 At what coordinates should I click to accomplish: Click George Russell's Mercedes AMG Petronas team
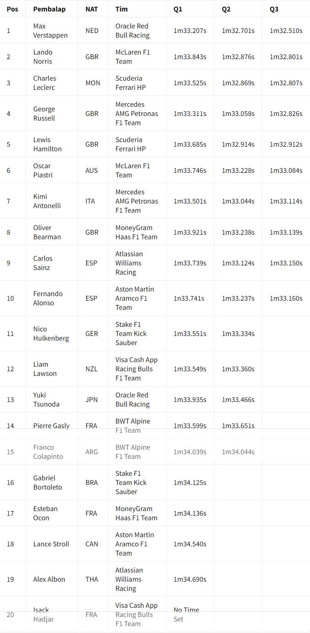tap(136, 114)
